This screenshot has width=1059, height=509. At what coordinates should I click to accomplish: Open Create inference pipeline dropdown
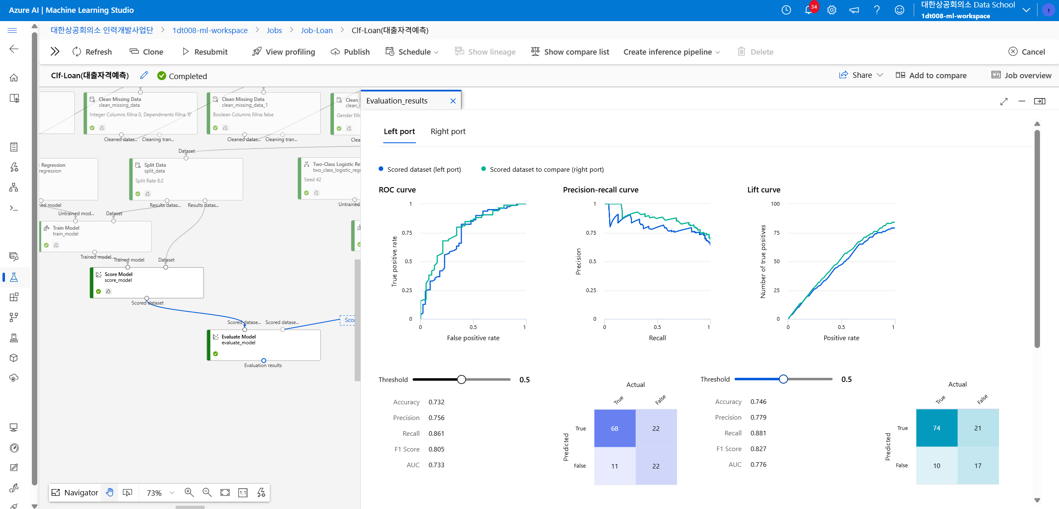click(x=671, y=52)
